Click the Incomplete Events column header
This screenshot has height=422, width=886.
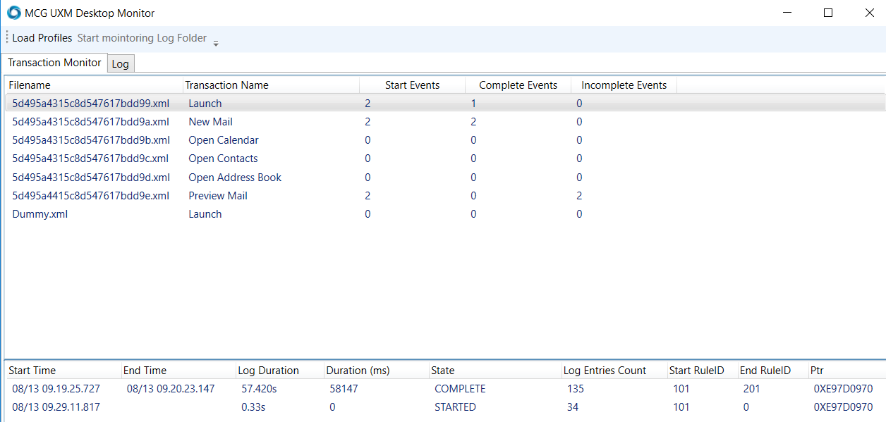[624, 85]
